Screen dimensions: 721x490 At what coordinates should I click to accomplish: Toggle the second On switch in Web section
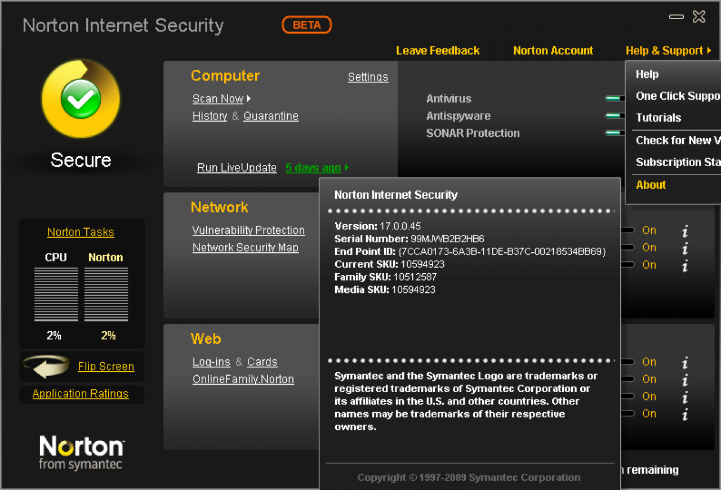point(629,380)
